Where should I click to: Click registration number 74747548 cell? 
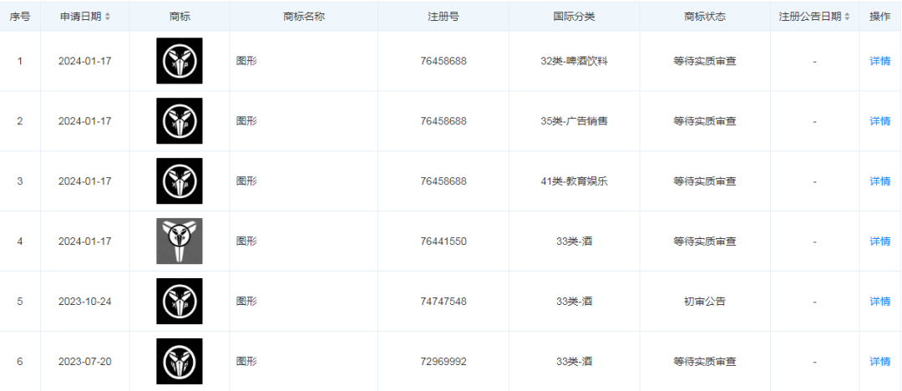click(443, 302)
